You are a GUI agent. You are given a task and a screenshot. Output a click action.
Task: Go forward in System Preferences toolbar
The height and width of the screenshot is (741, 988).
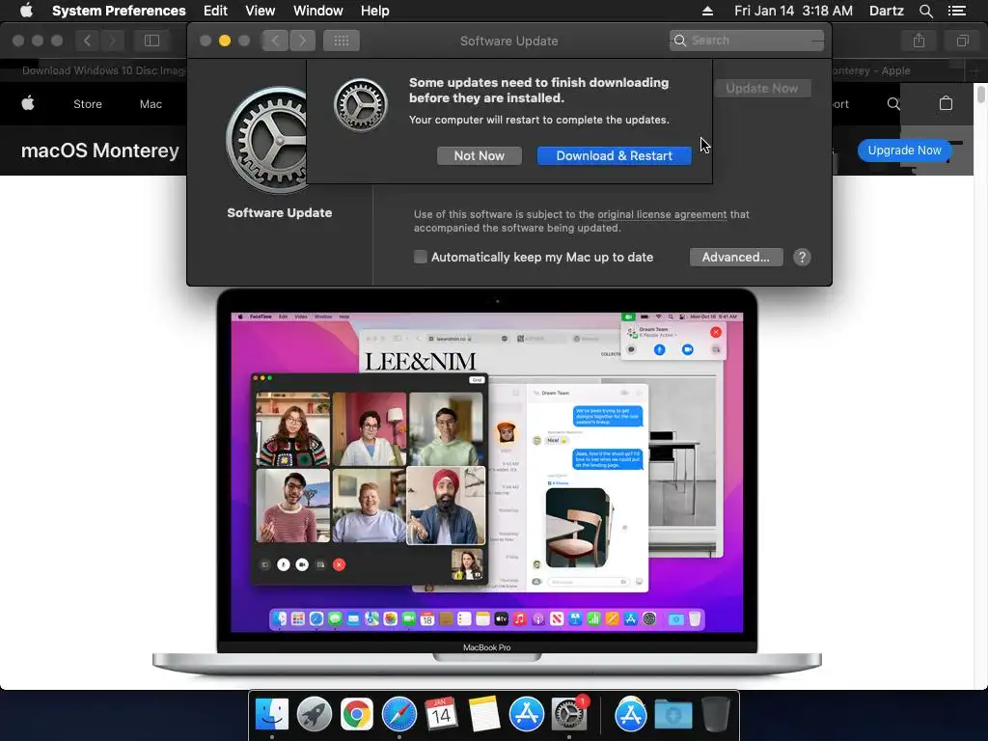tap(302, 41)
